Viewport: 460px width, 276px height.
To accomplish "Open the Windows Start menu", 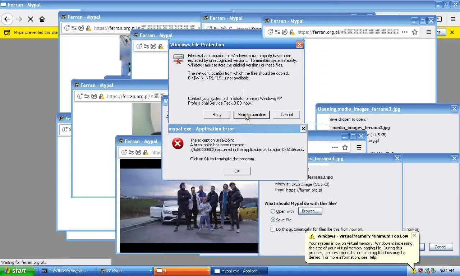I will [x=17, y=271].
